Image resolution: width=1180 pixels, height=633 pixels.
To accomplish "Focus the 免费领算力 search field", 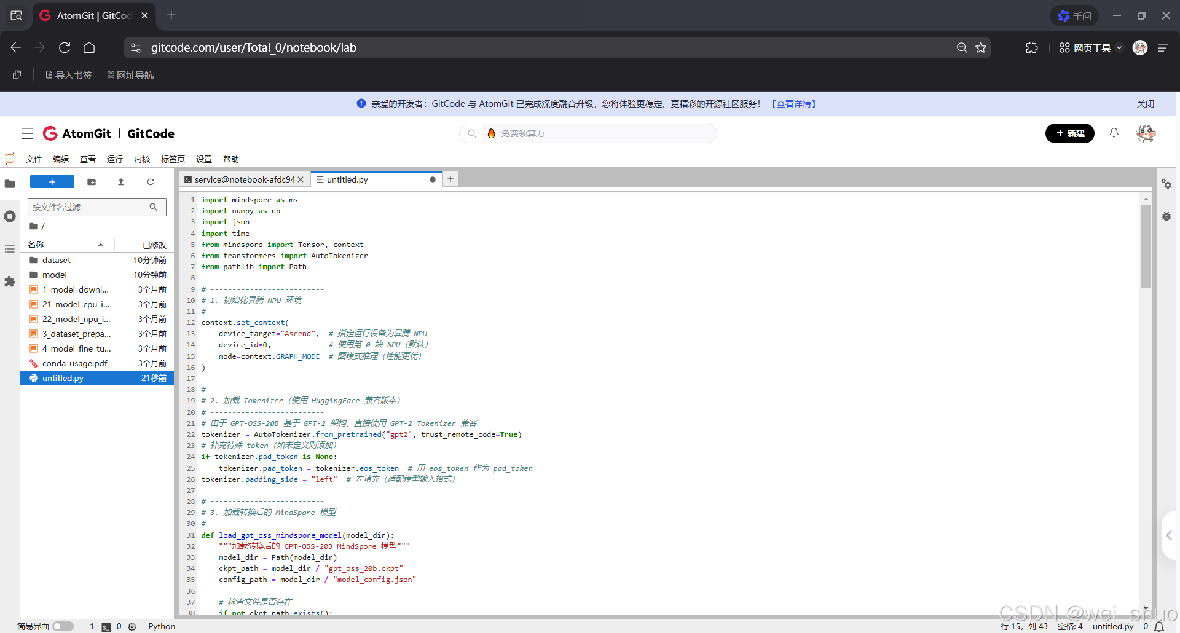I will click(588, 133).
